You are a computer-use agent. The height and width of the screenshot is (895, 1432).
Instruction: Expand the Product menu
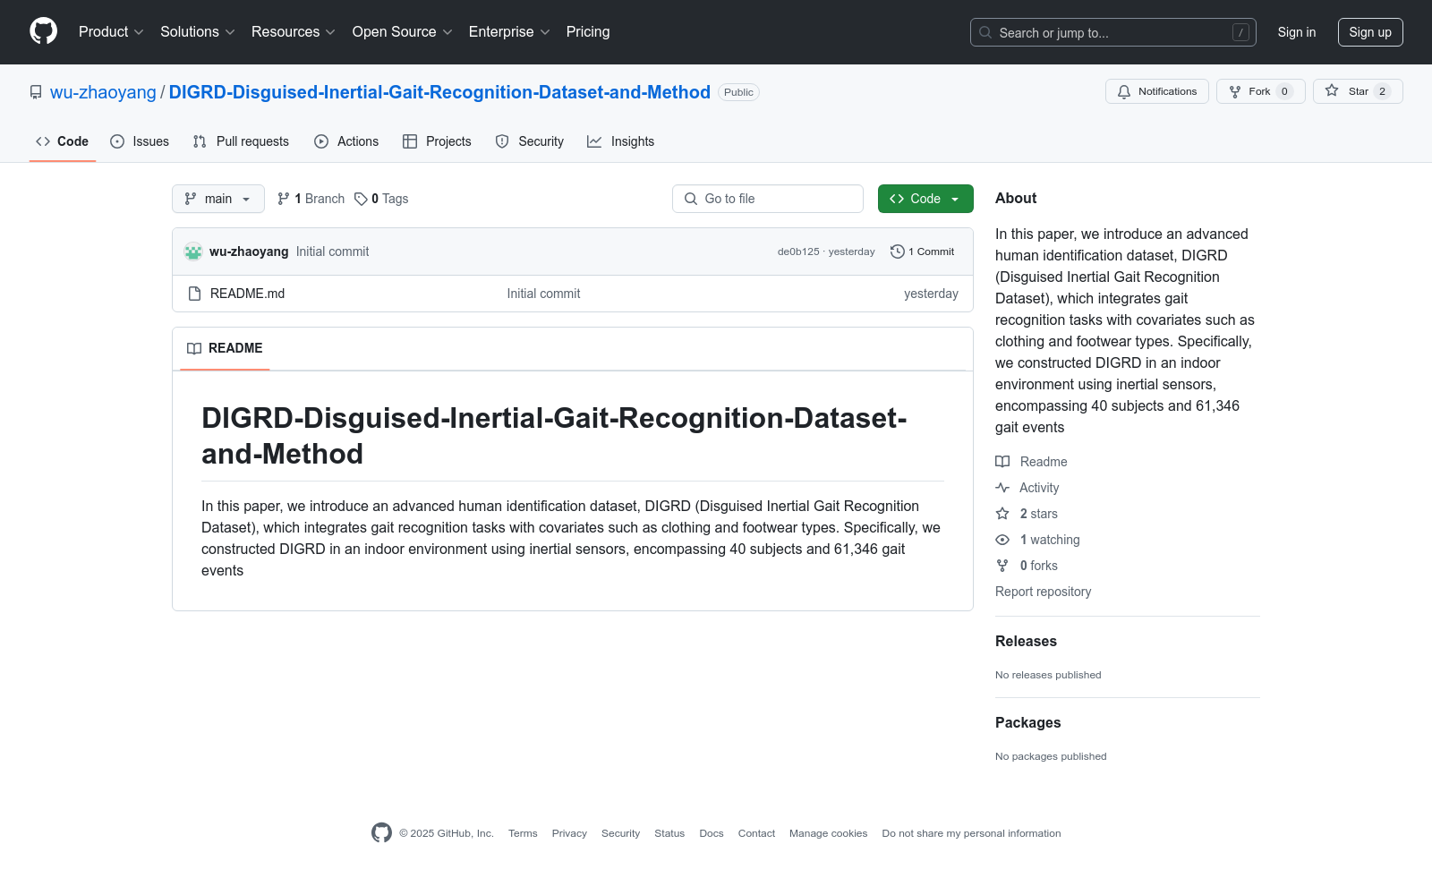[x=111, y=32]
